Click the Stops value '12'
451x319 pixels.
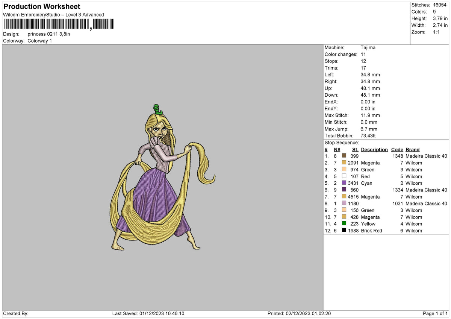[363, 61]
